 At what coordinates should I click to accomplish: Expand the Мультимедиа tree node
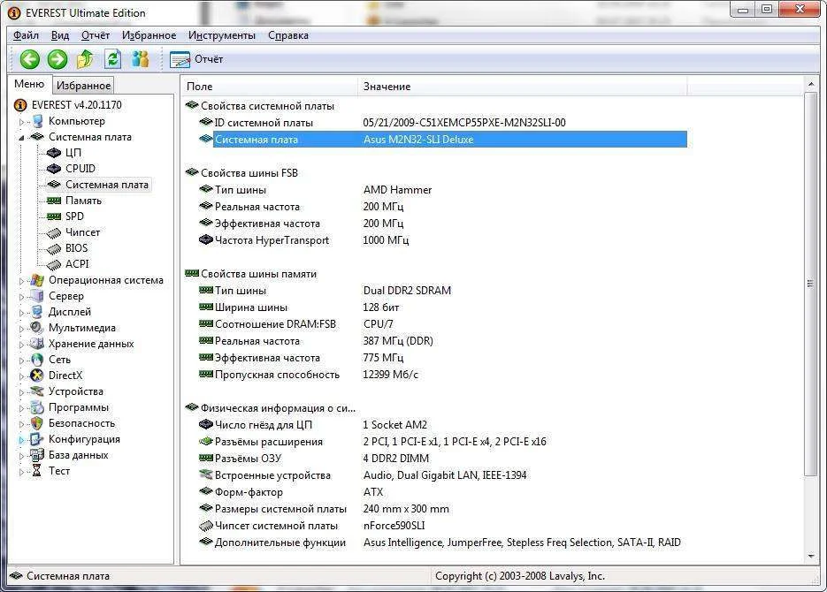21,328
